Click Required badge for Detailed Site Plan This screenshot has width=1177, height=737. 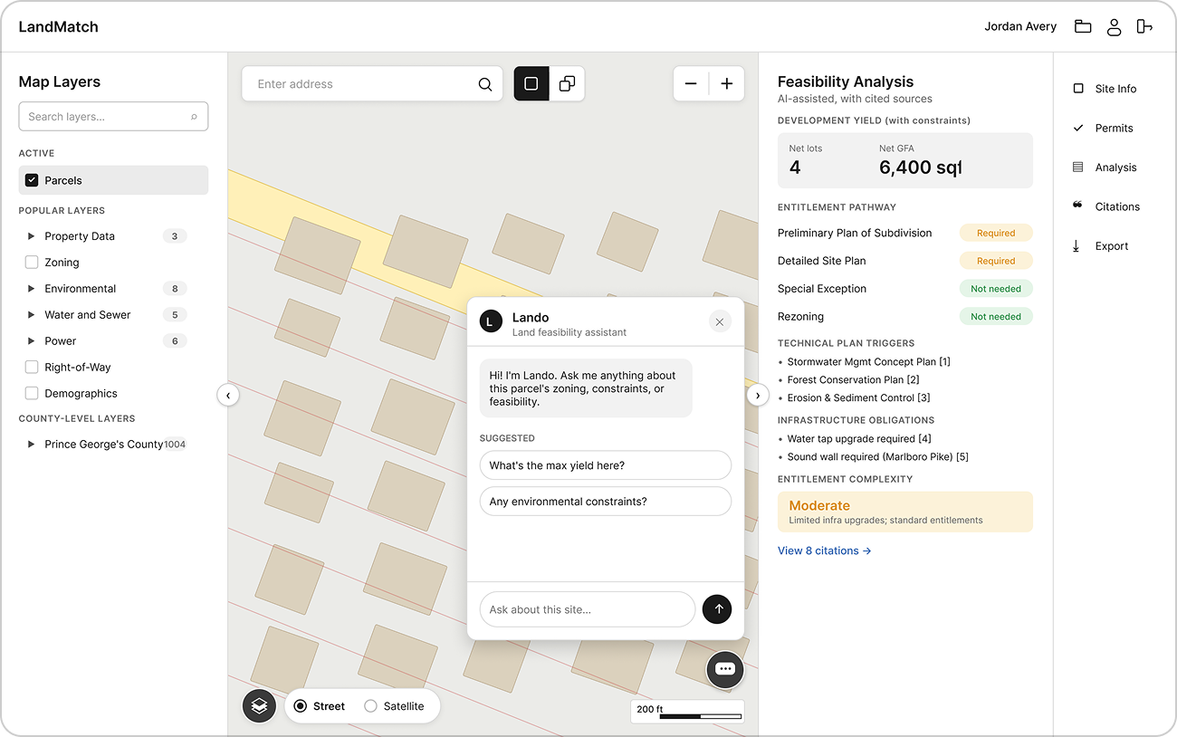pyautogui.click(x=996, y=261)
